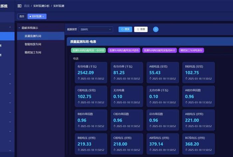This screenshot has height=157, width=233.
Task: Select the 实时监测 tab
Action: (36, 16)
